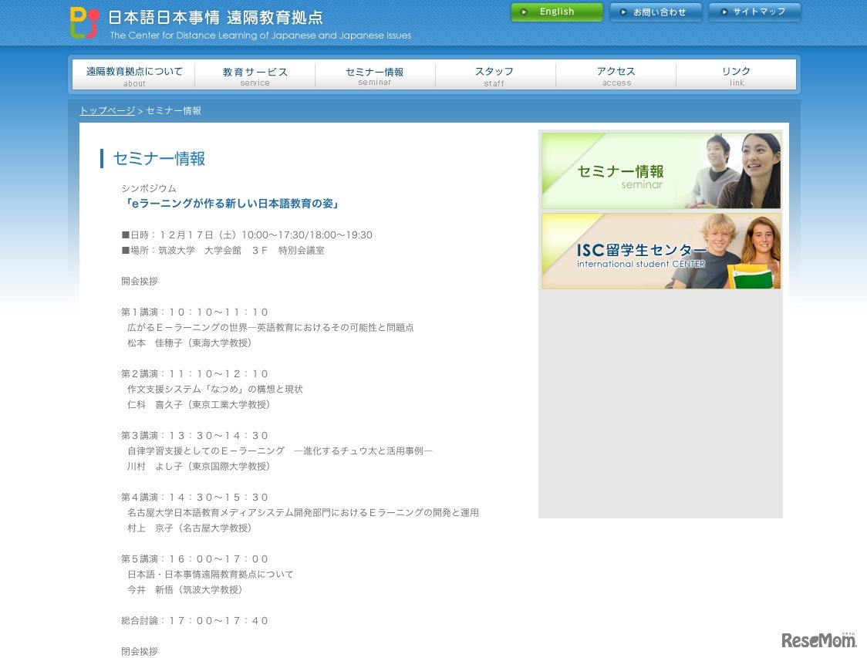
Task: Click the site logo icon in header
Action: [85, 22]
